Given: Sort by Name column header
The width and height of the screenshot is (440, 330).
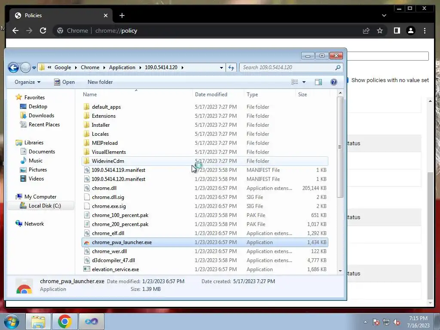Looking at the screenshot, I should tap(136, 94).
